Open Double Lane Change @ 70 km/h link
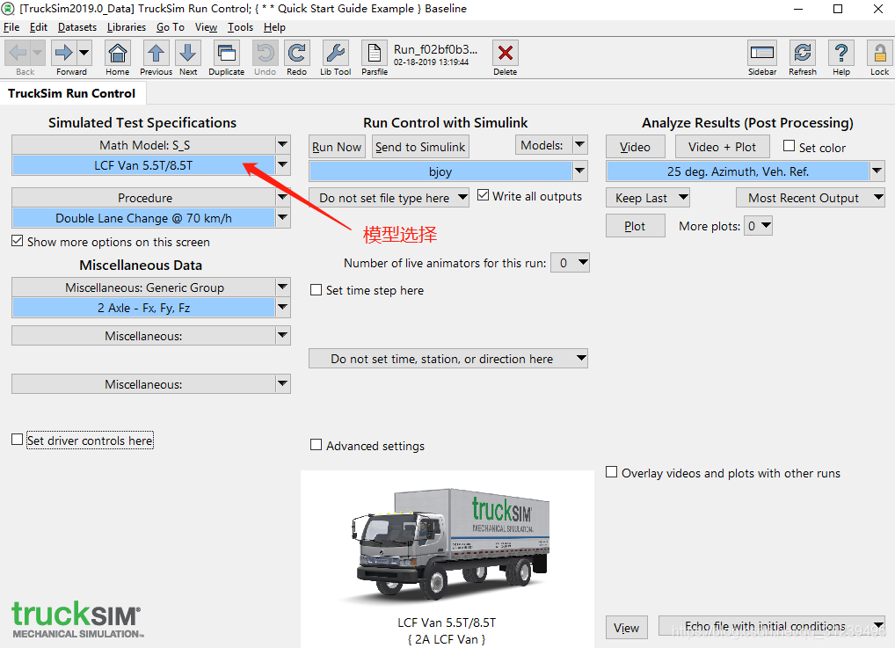The image size is (895, 648). coord(144,218)
